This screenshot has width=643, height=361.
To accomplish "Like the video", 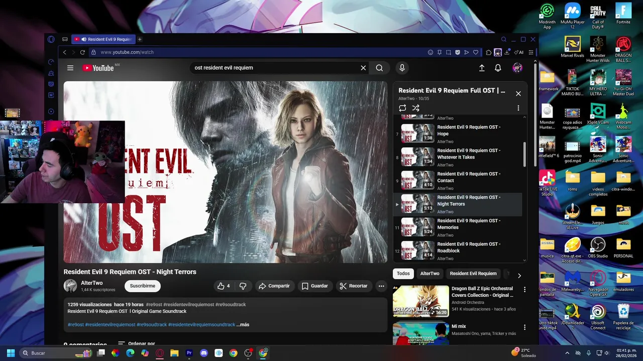I will [224, 286].
